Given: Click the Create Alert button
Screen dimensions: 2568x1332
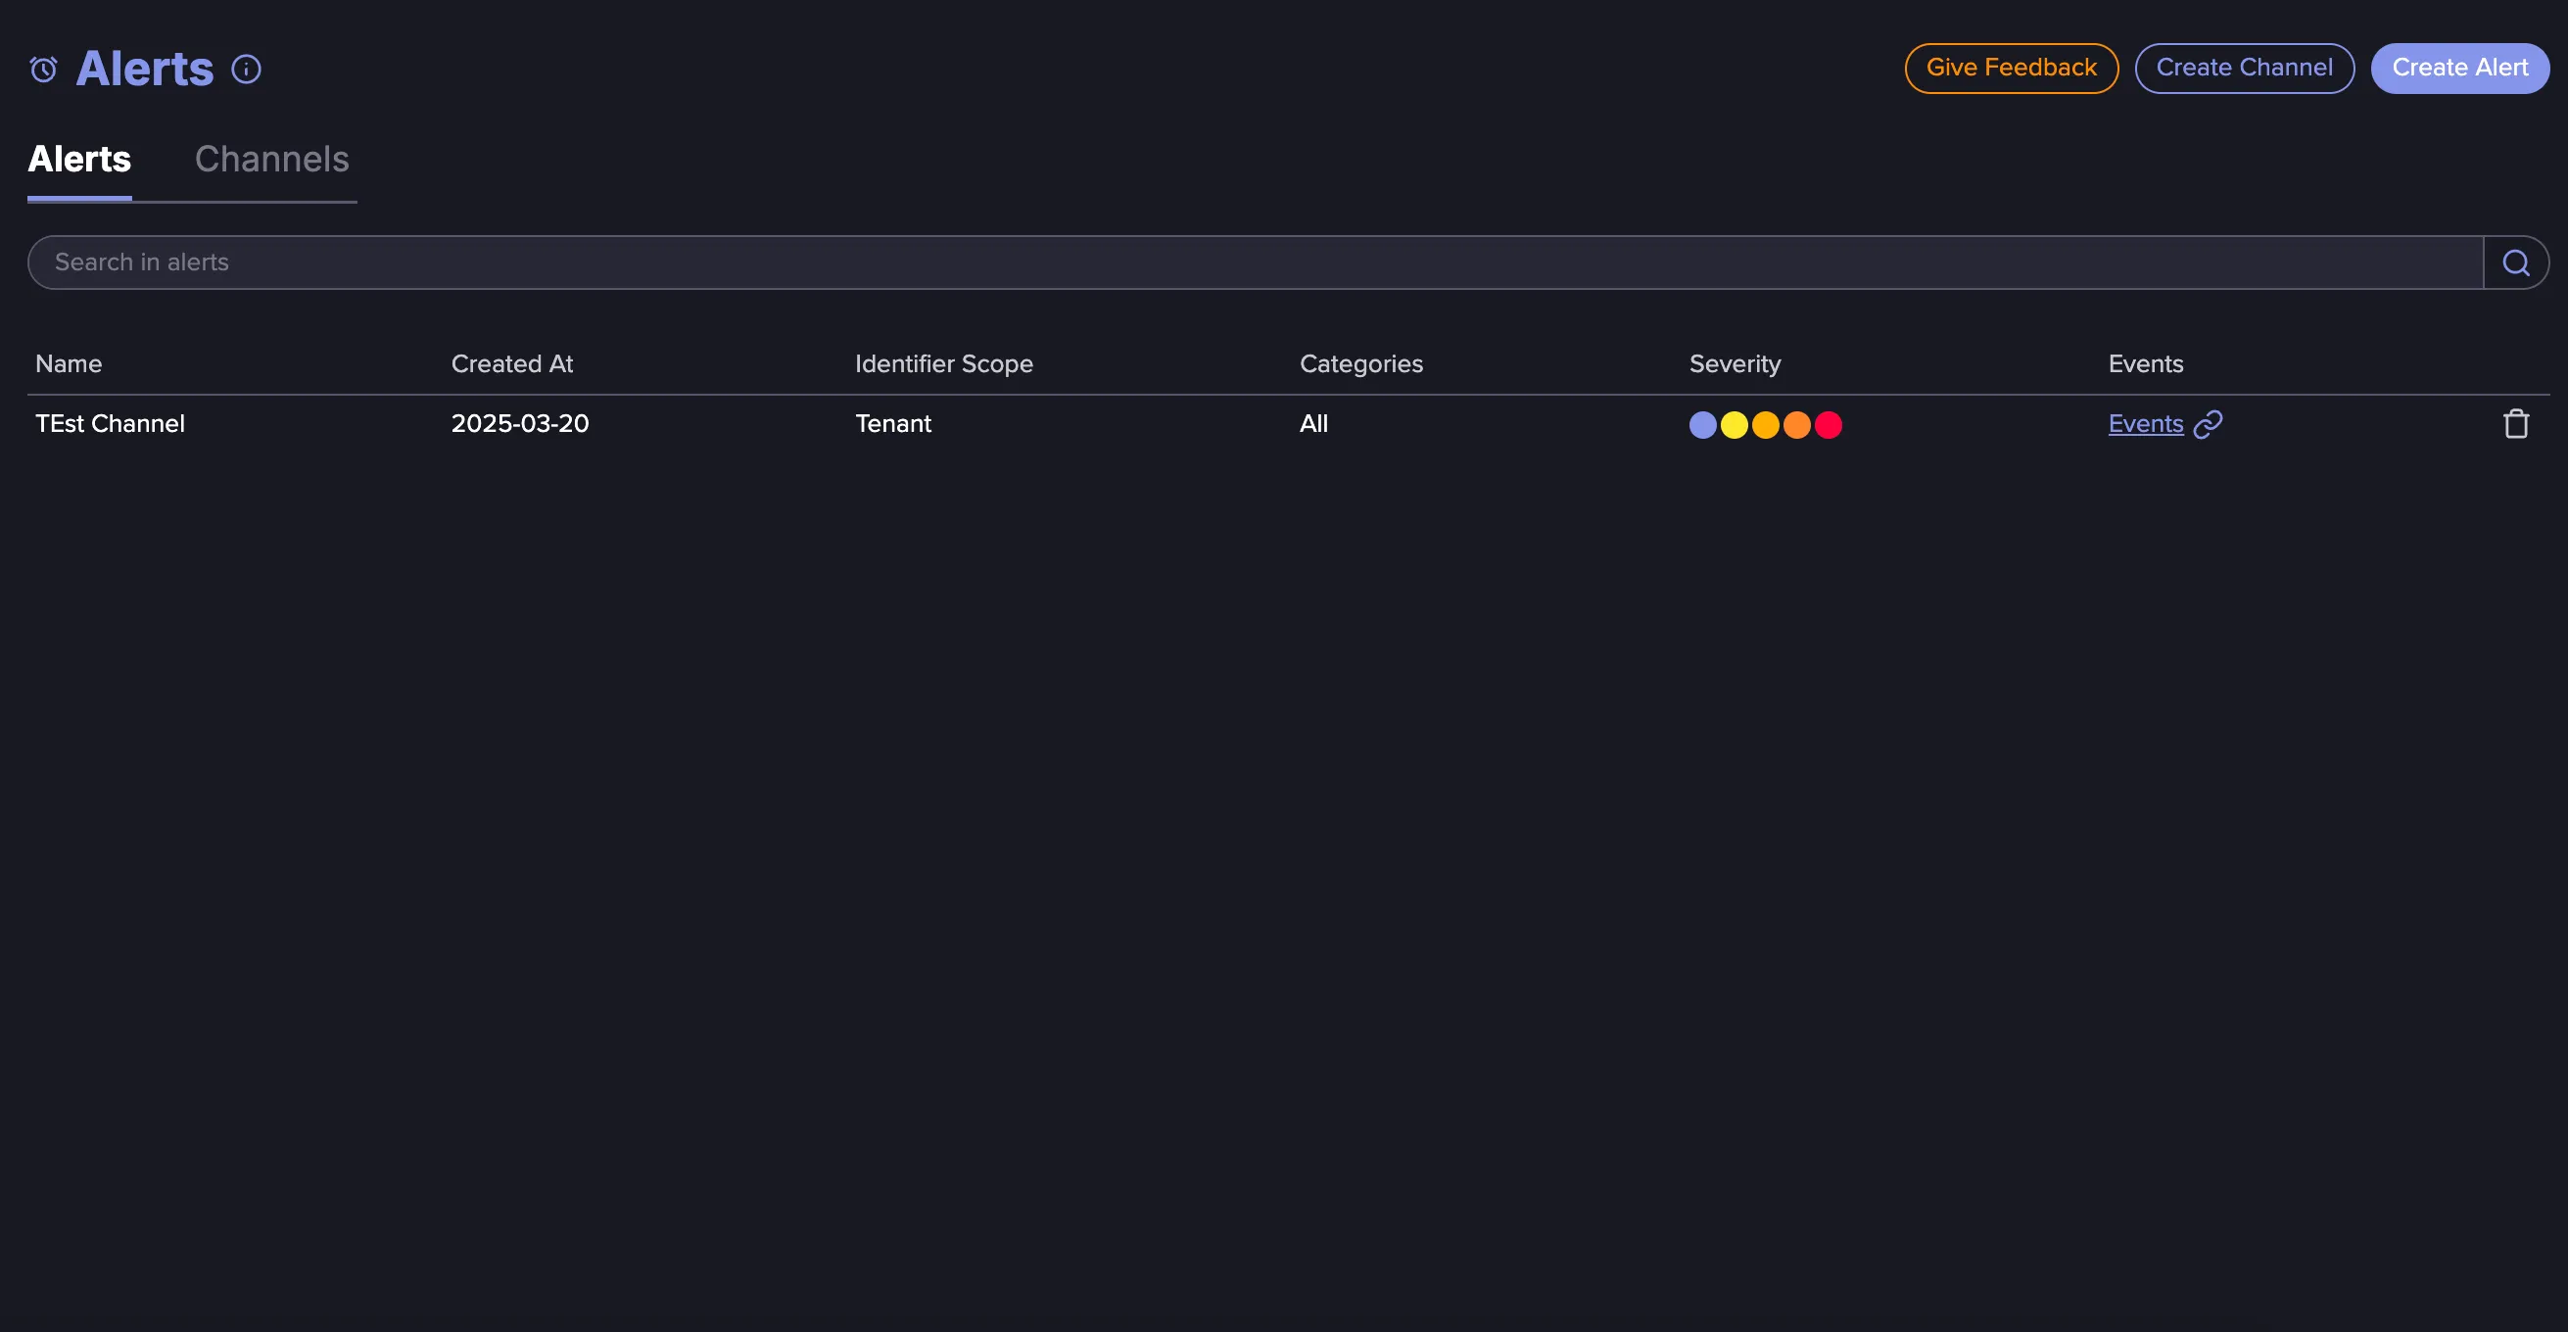Looking at the screenshot, I should (x=2459, y=68).
